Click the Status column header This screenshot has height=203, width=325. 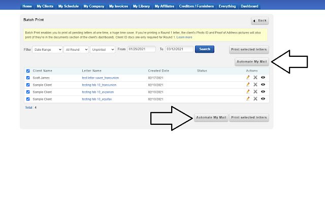pyautogui.click(x=202, y=71)
